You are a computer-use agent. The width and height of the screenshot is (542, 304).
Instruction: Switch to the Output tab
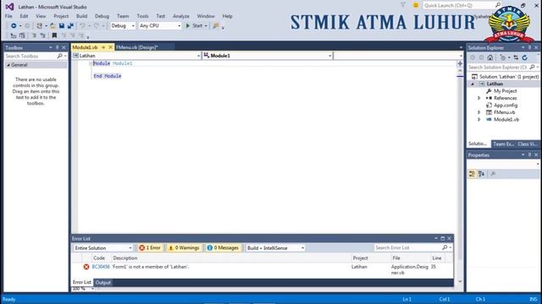(x=102, y=283)
